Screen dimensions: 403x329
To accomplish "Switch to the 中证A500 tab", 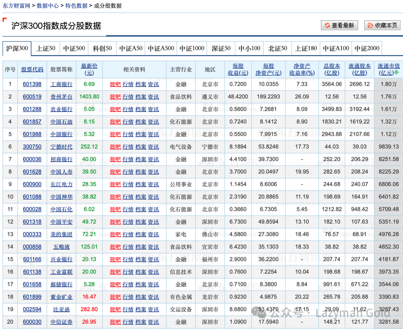I will [x=161, y=48].
